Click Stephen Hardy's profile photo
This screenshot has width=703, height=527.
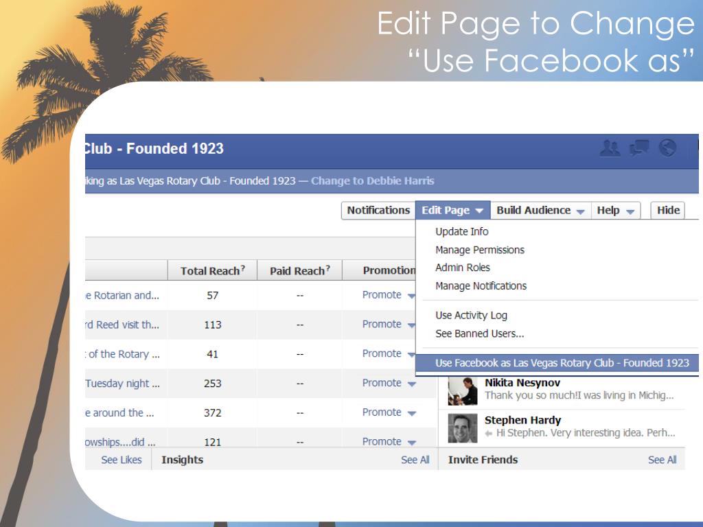tap(463, 428)
